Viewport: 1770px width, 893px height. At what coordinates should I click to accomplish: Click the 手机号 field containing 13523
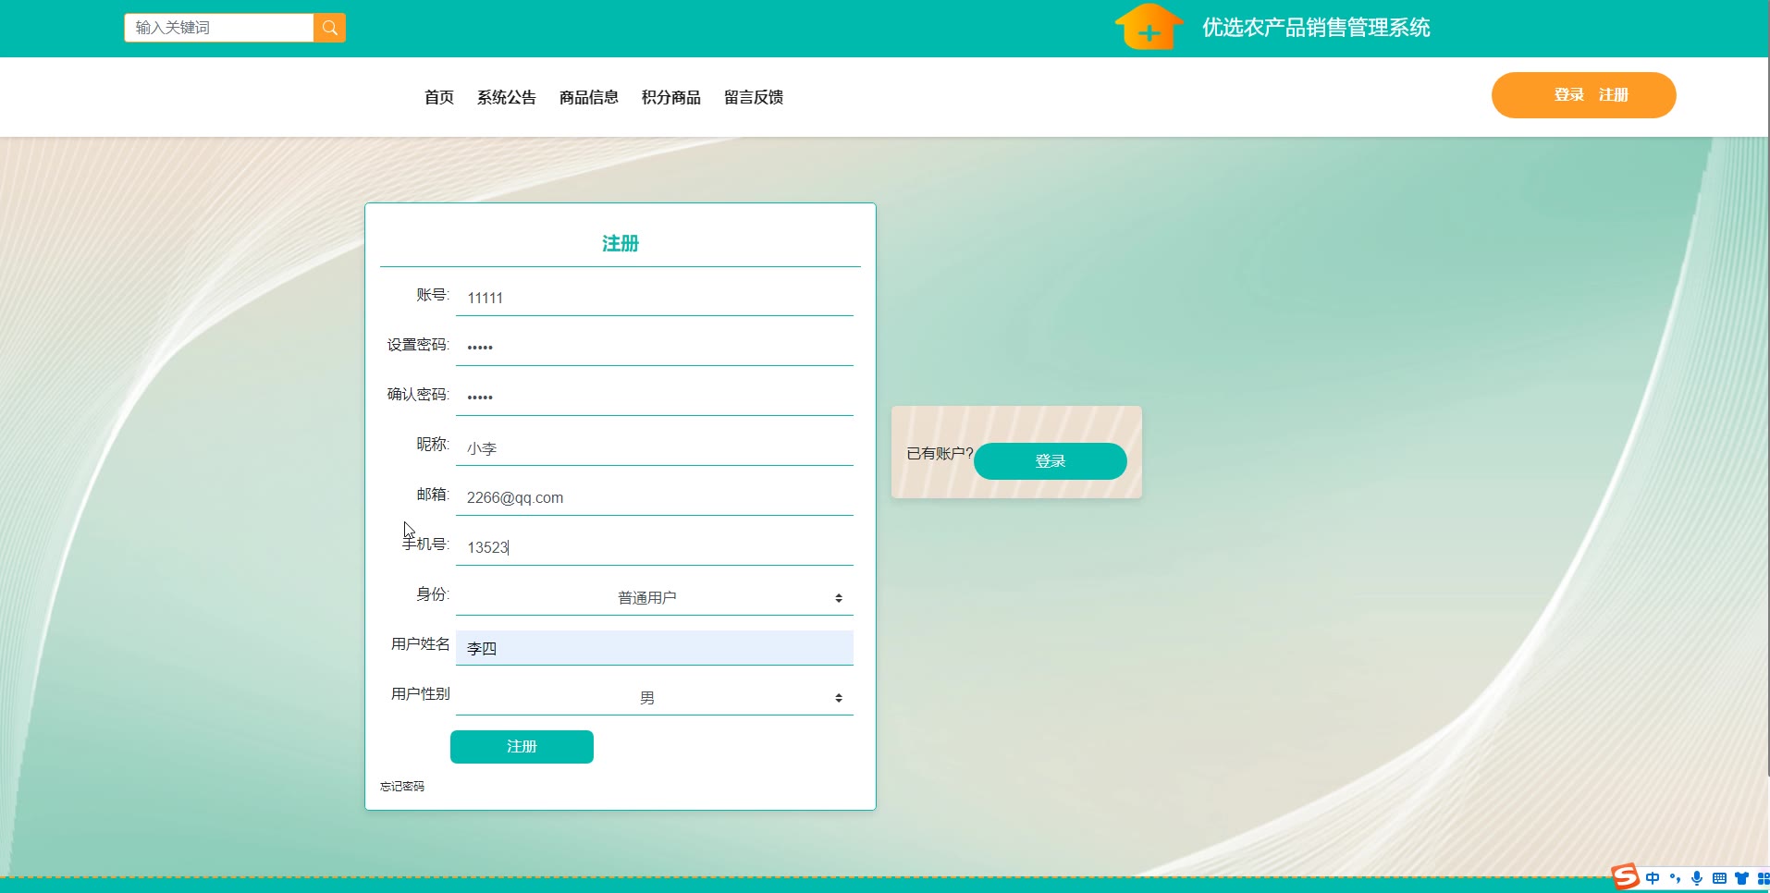pos(655,547)
